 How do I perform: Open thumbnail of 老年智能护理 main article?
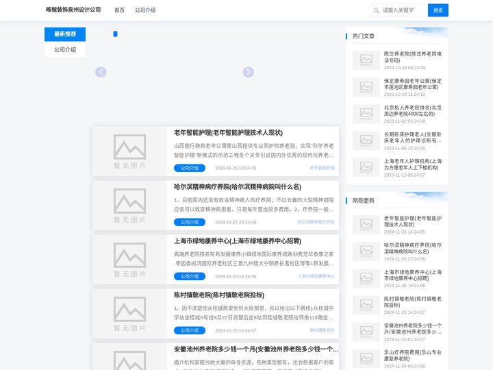tap(129, 151)
